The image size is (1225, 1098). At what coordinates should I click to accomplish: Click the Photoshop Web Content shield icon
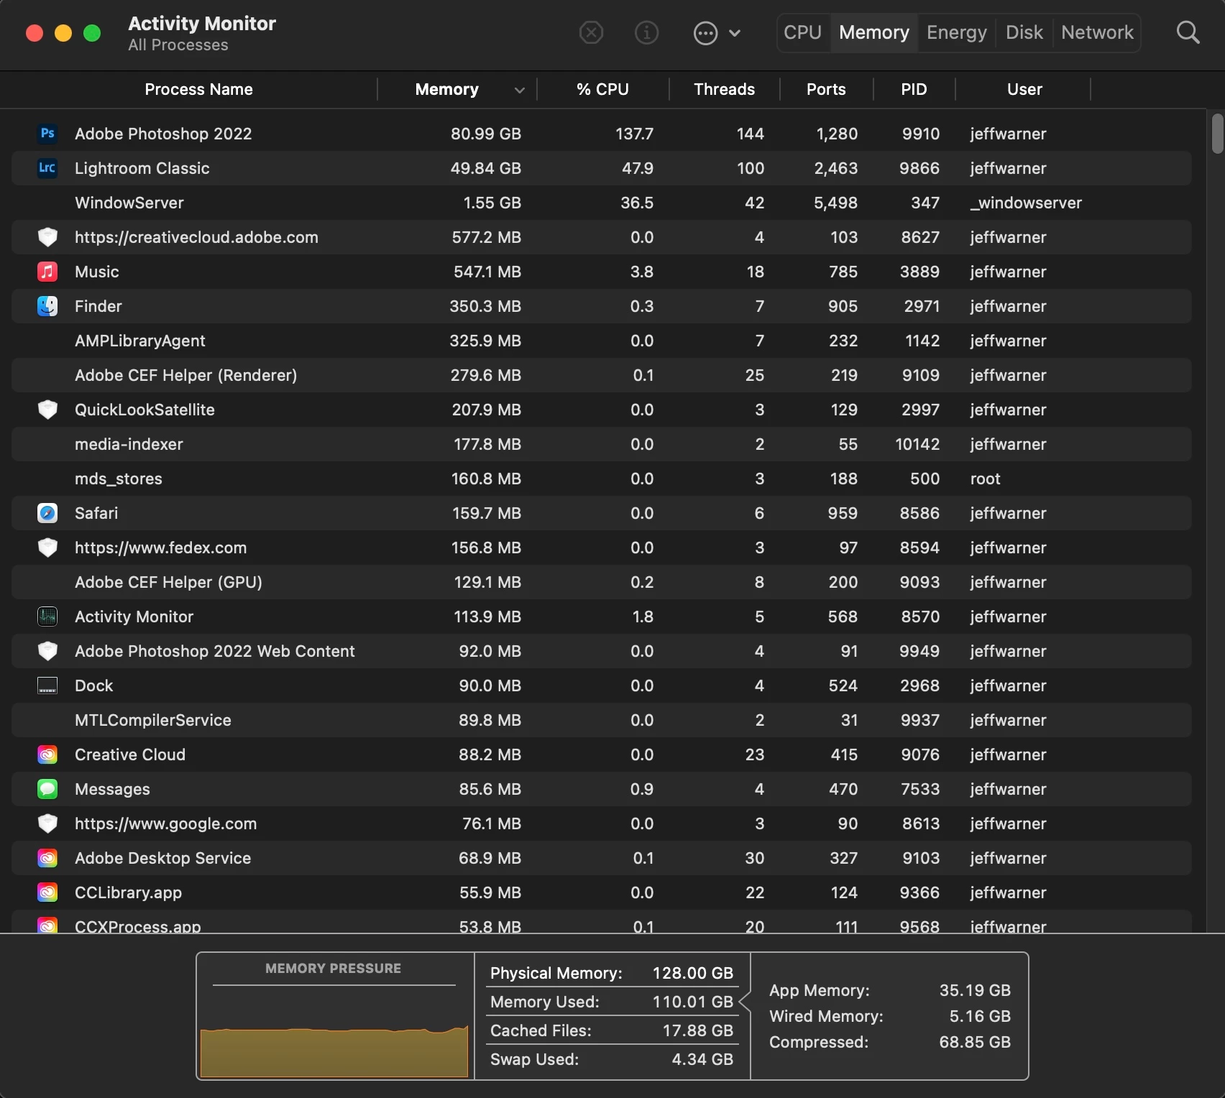(47, 651)
